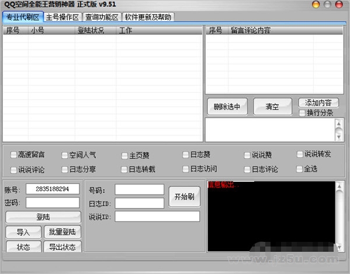The width and height of the screenshot is (350, 274).
Task: Focus the 密码 password field
Action: coord(53,203)
